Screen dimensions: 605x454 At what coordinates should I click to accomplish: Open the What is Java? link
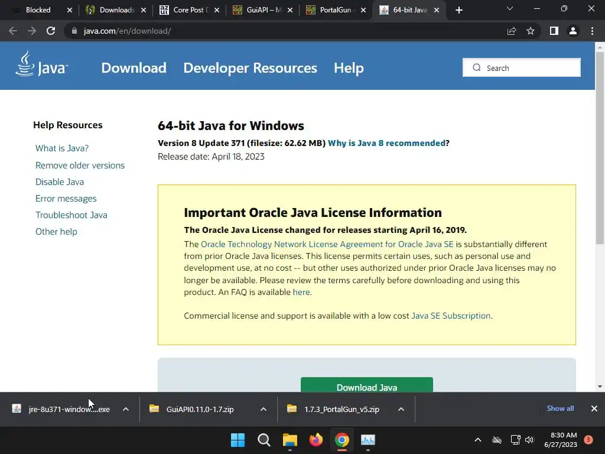coord(61,148)
